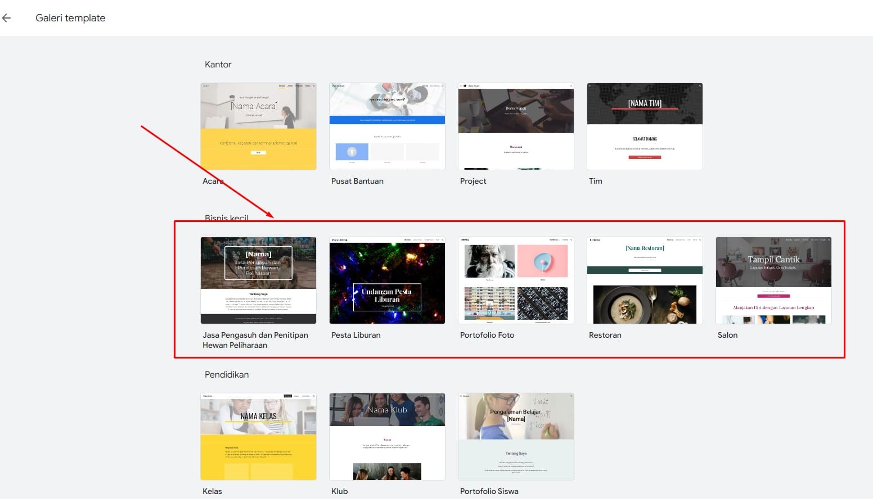Open the Portofolio Siswa template thumbnail

(516, 437)
